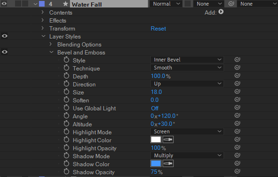Toggle stopwatch for Depth property

(67, 76)
